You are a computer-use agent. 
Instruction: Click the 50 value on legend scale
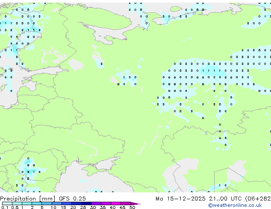132,207
